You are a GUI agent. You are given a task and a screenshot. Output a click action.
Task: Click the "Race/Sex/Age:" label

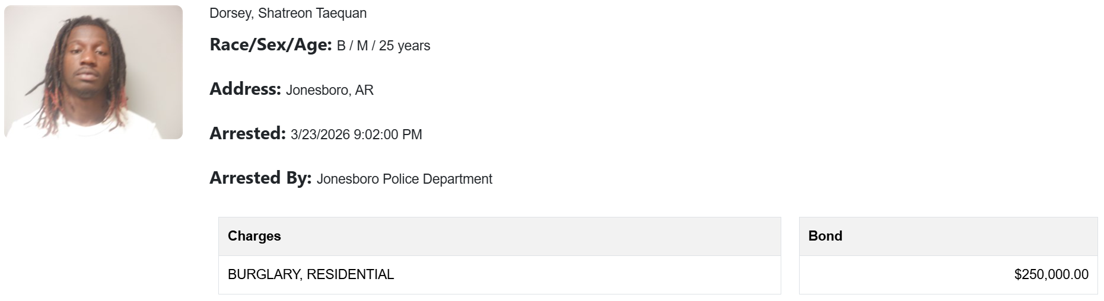[x=271, y=44]
